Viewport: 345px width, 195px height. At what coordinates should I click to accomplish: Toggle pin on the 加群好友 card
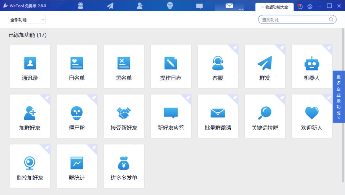[x=47, y=98]
